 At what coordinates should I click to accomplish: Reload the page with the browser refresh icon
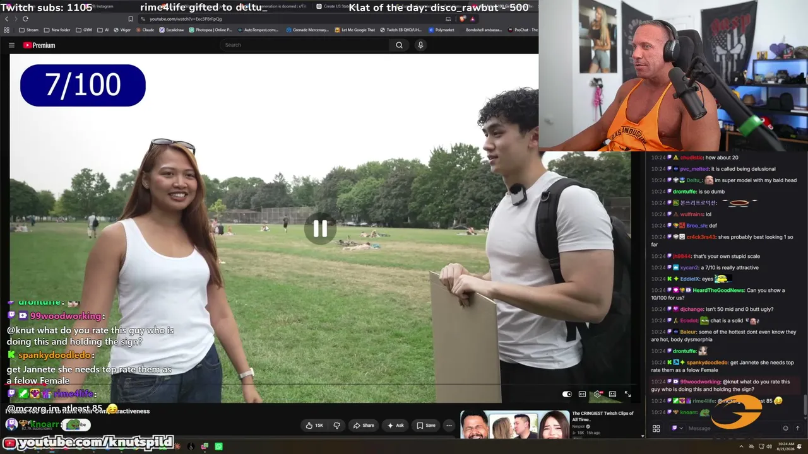[x=25, y=19]
